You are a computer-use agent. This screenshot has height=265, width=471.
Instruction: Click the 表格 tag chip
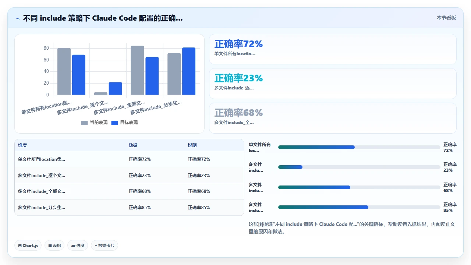point(54,245)
